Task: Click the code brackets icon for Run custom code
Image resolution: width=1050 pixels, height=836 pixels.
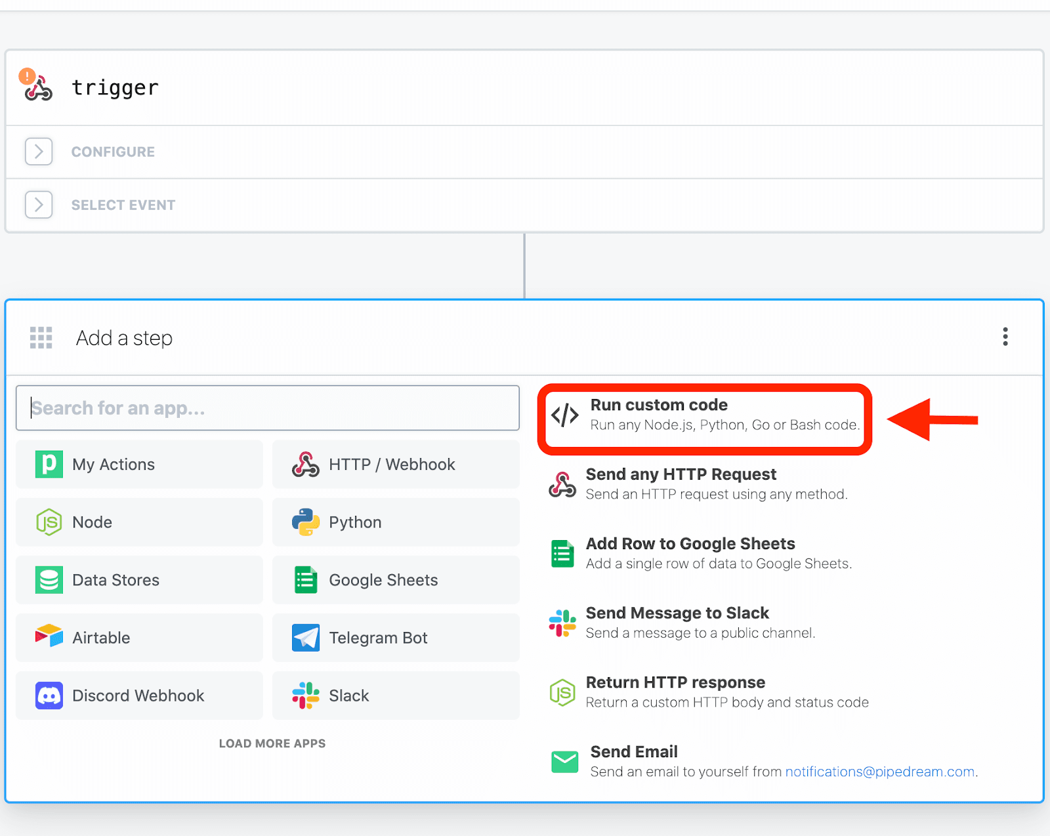Action: (x=565, y=415)
